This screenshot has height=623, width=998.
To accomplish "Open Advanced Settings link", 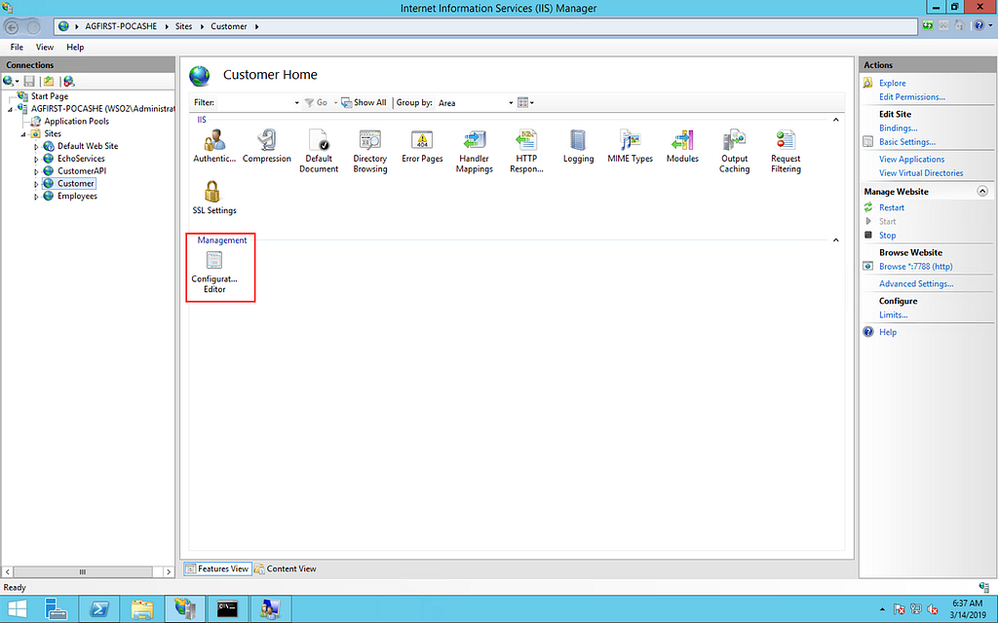I will point(916,284).
